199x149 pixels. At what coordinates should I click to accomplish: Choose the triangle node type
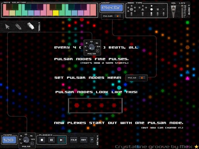(x=143, y=9)
